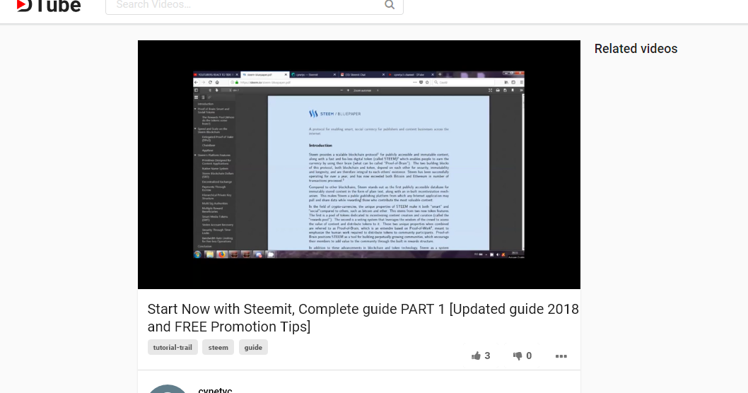The height and width of the screenshot is (393, 748).
Task: Open the three-dot more options menu
Action: pyautogui.click(x=561, y=356)
